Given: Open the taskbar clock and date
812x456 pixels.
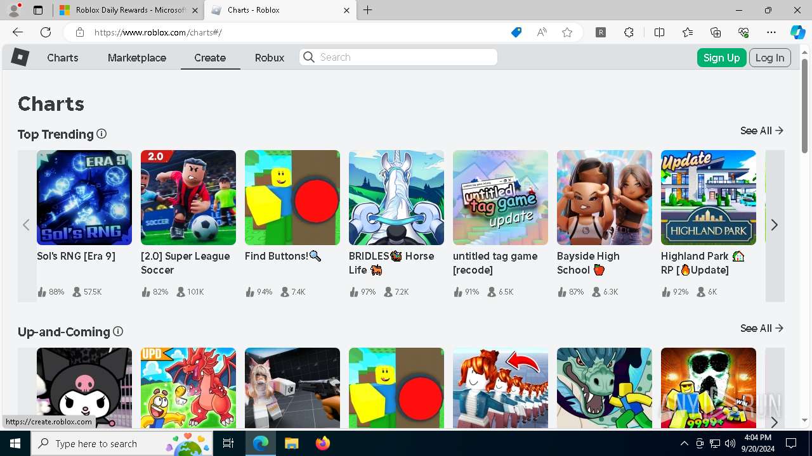Looking at the screenshot, I should [x=758, y=443].
